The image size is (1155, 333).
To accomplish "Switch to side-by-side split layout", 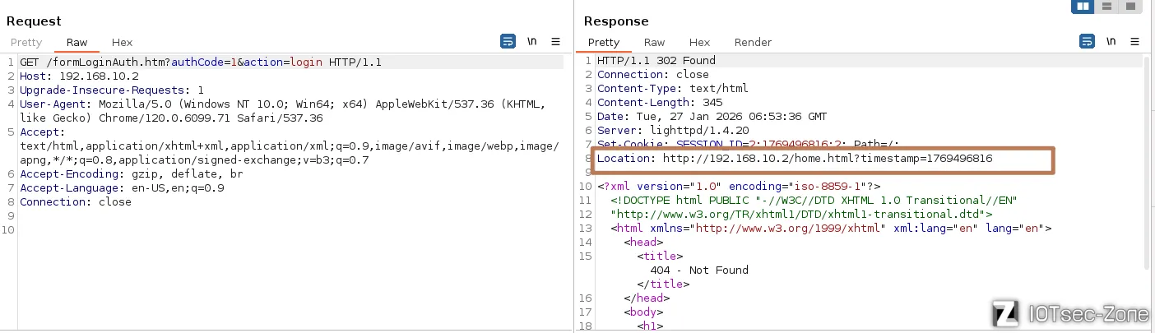I will point(1082,7).
